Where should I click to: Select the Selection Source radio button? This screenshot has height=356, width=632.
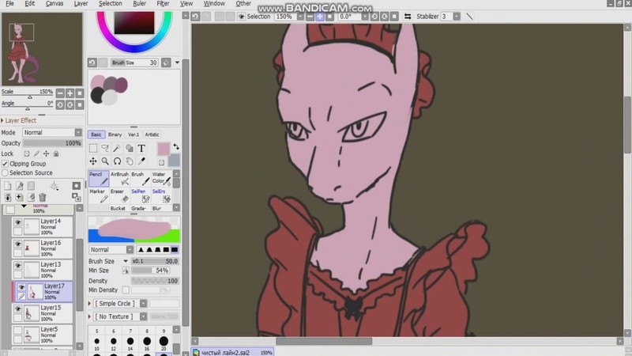pos(5,172)
